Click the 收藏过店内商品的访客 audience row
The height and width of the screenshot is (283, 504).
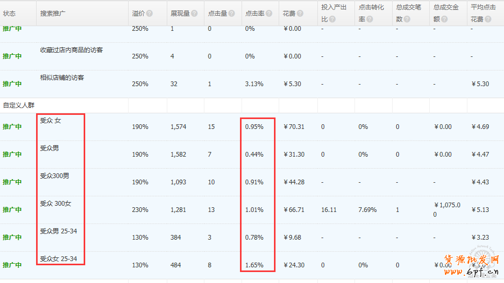72,50
